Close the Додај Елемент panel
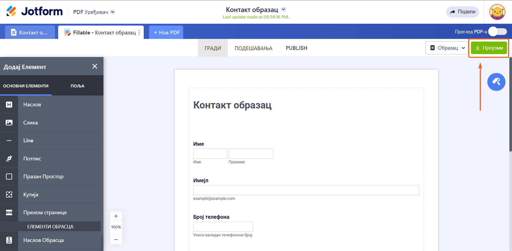Screen dimensions: 512x251 95,66
